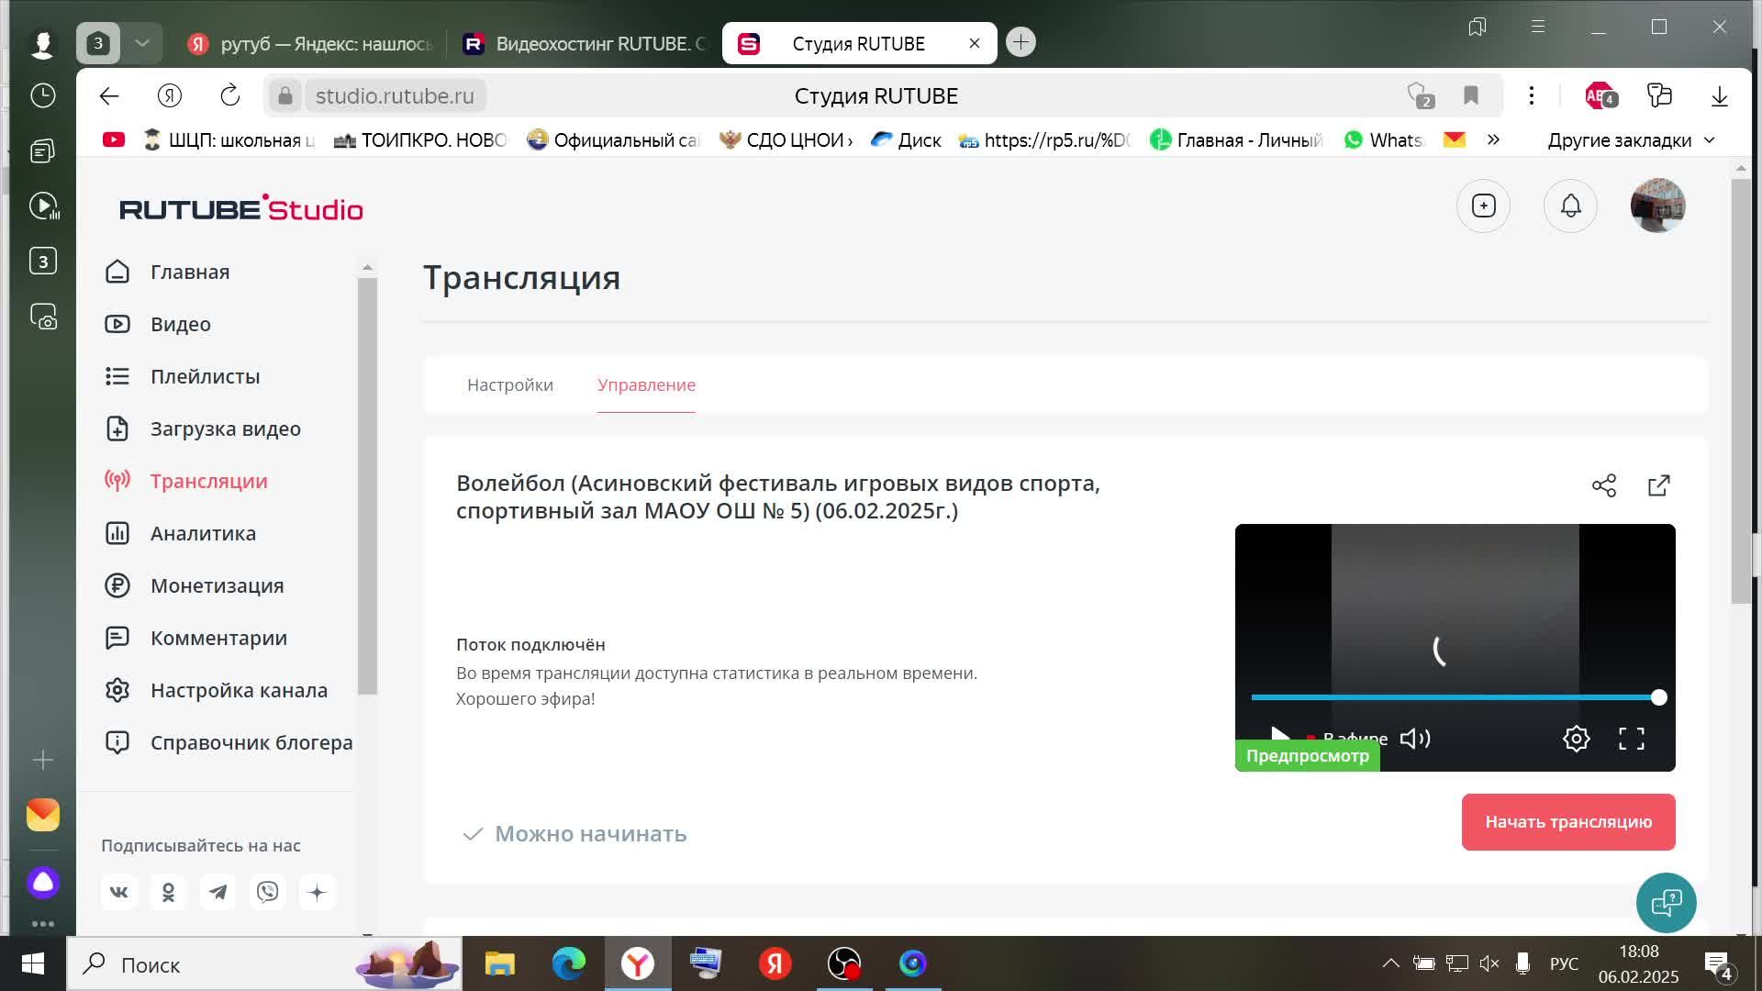The image size is (1762, 991).
Task: Click the preview player progress slider
Action: pos(1455,697)
